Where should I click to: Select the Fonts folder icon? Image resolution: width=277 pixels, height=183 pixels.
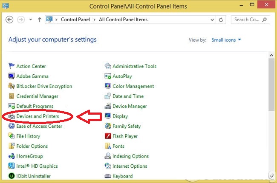[108, 146]
